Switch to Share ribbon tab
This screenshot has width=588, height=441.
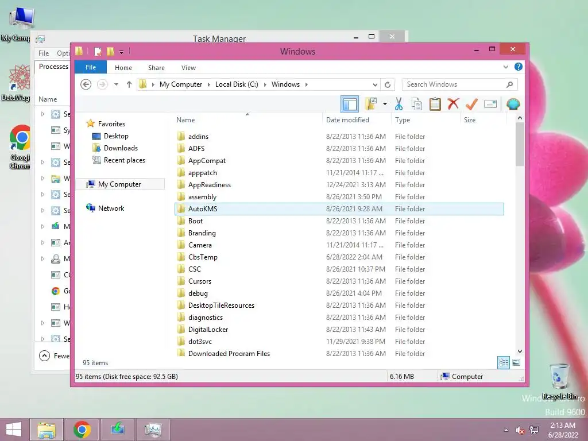pos(156,68)
